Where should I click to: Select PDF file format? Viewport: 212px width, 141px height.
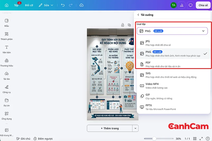point(174,64)
